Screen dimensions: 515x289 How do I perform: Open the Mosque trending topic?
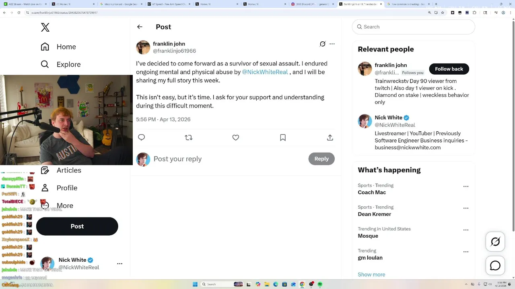[x=368, y=236]
